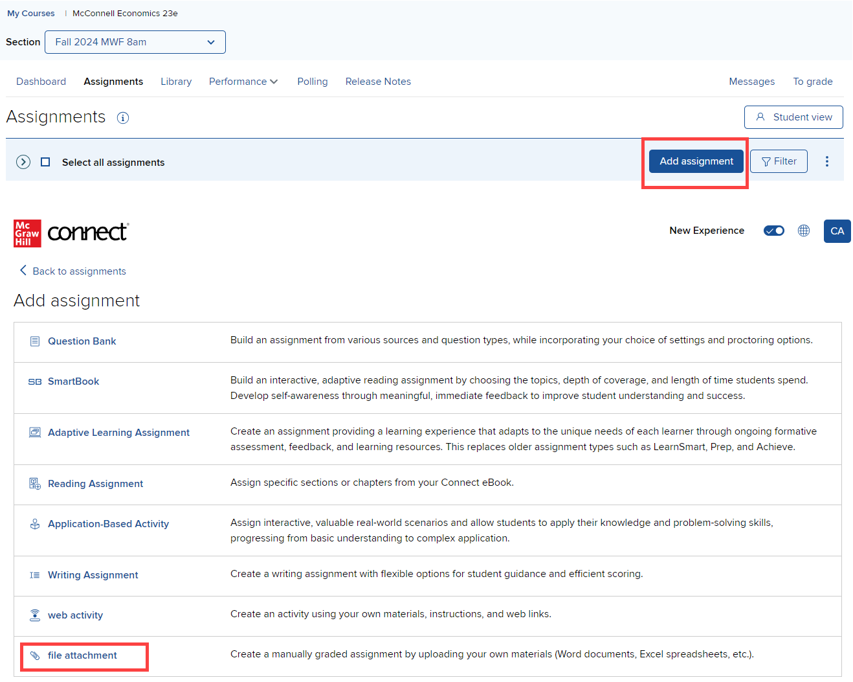Click the SmartBook icon
Viewport: 853px width, 682px height.
35,381
